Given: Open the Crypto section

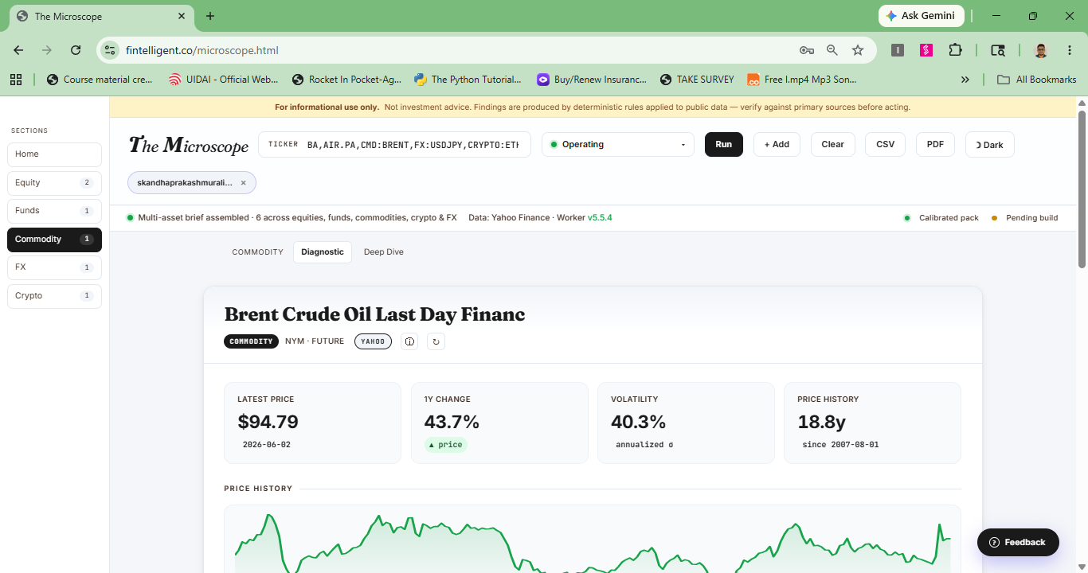Looking at the screenshot, I should 54,296.
